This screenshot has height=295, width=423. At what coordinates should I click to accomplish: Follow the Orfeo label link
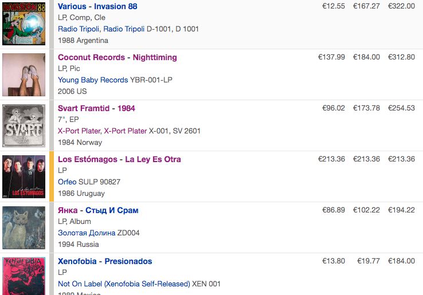click(67, 182)
